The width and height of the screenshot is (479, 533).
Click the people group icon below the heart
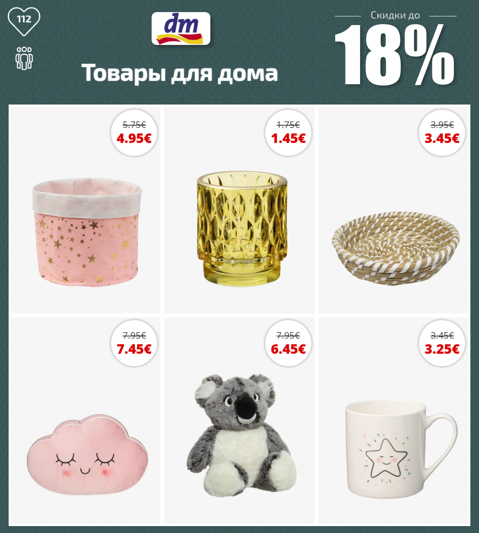(x=24, y=58)
